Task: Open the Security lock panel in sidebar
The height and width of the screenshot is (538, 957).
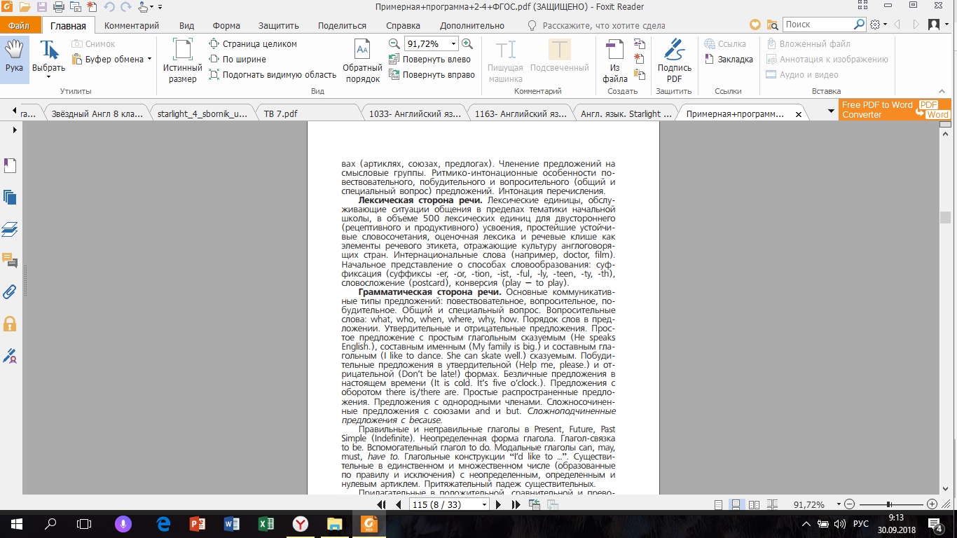Action: [10, 324]
